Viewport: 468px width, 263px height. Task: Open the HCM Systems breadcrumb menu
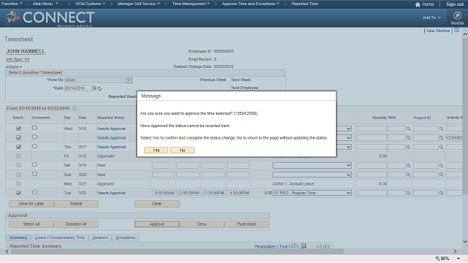[x=91, y=4]
